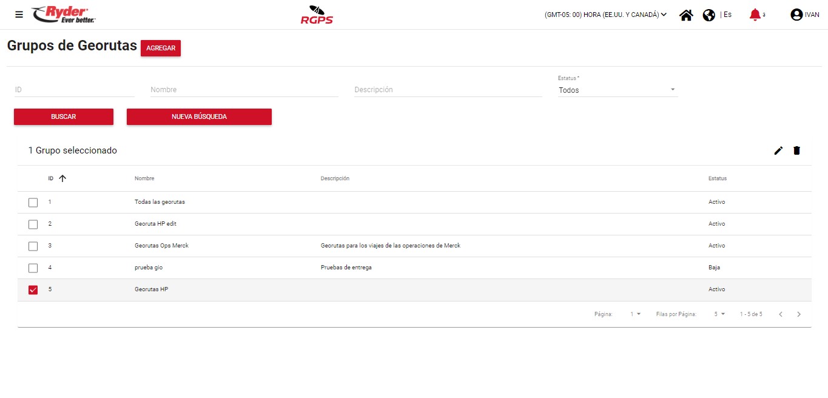
Task: Click the home icon in header
Action: (686, 15)
